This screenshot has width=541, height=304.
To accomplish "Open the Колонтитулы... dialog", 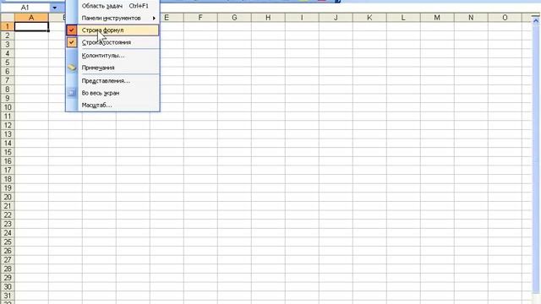I will (x=112, y=56).
